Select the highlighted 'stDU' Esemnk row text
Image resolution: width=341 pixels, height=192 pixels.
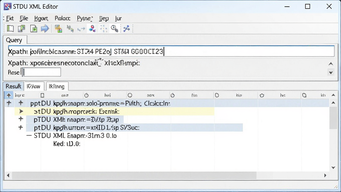(77, 111)
